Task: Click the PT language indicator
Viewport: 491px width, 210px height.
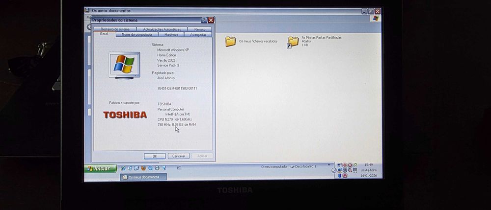Action: click(x=179, y=168)
